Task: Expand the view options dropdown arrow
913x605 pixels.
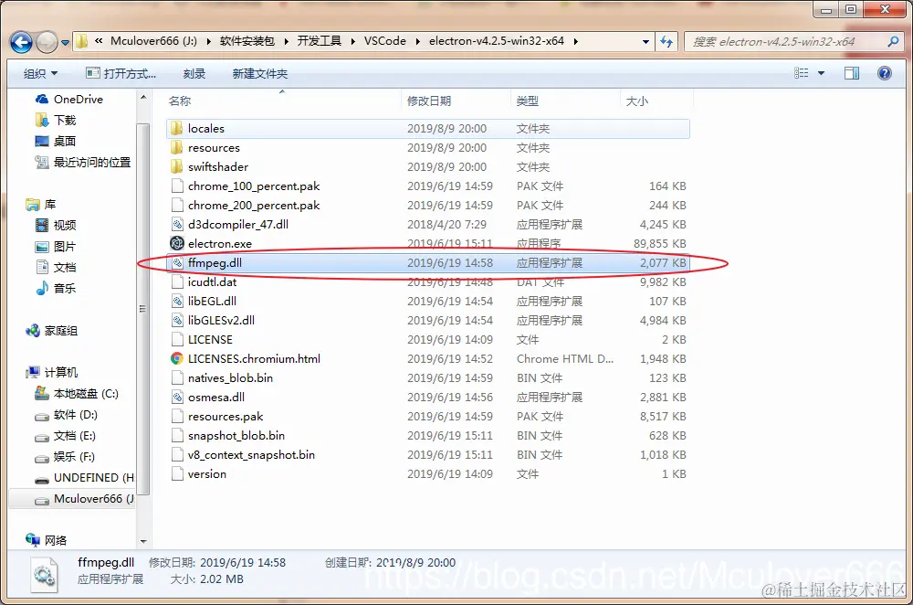Action: point(821,73)
